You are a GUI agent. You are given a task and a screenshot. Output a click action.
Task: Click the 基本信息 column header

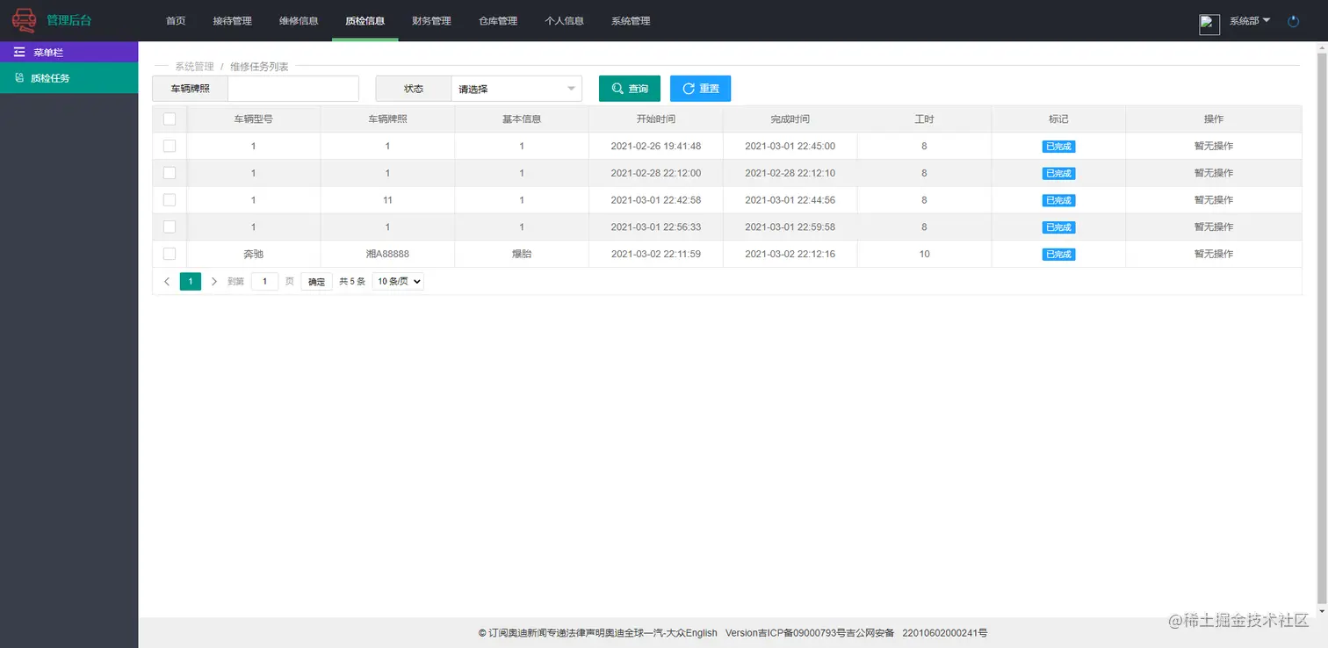click(522, 119)
